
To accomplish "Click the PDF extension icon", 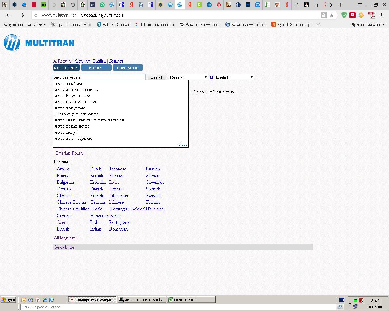I will 372,15.
